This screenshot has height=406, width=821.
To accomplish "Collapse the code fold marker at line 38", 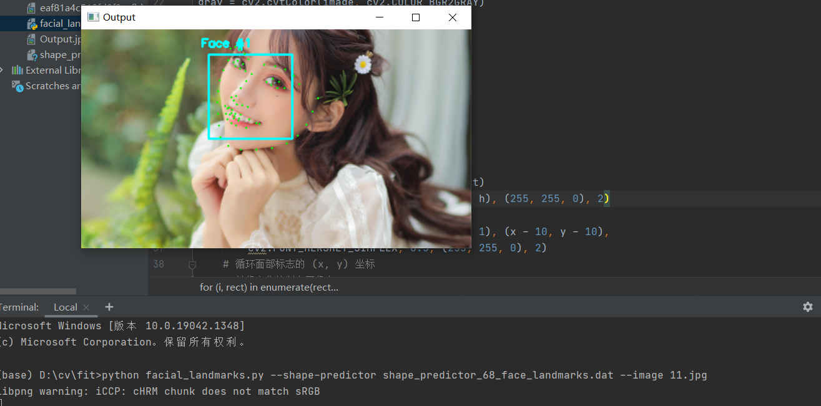I will (x=192, y=264).
